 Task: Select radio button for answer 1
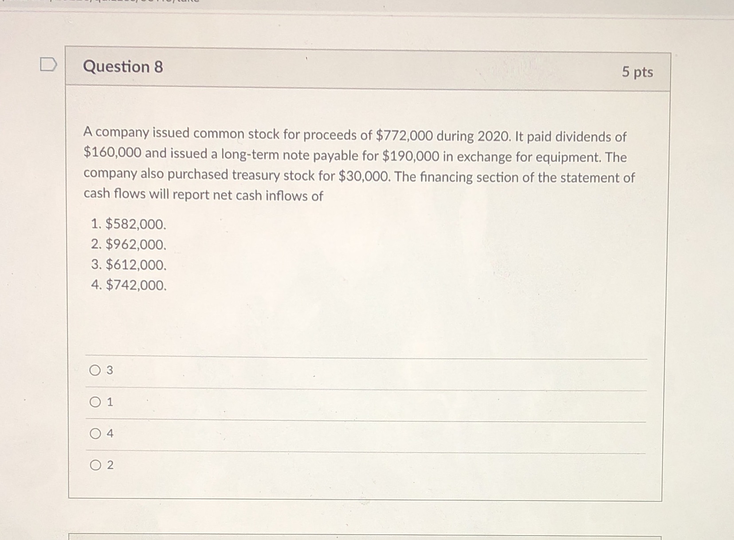click(95, 402)
